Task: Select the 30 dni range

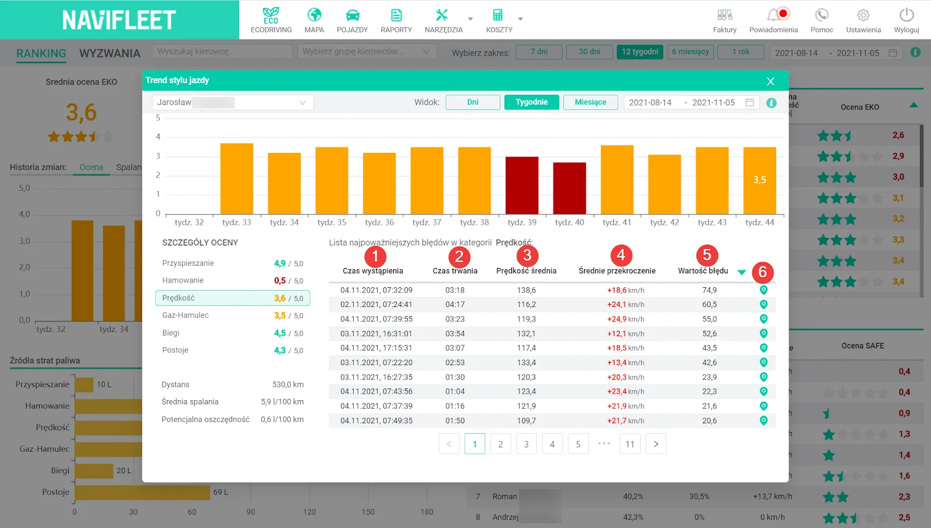Action: click(x=589, y=52)
